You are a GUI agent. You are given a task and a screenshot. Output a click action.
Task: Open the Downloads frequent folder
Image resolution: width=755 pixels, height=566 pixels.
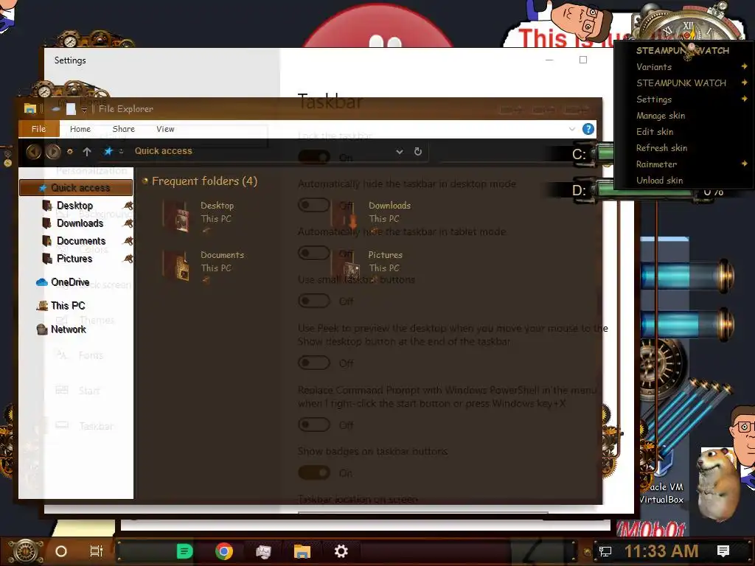pos(371,216)
